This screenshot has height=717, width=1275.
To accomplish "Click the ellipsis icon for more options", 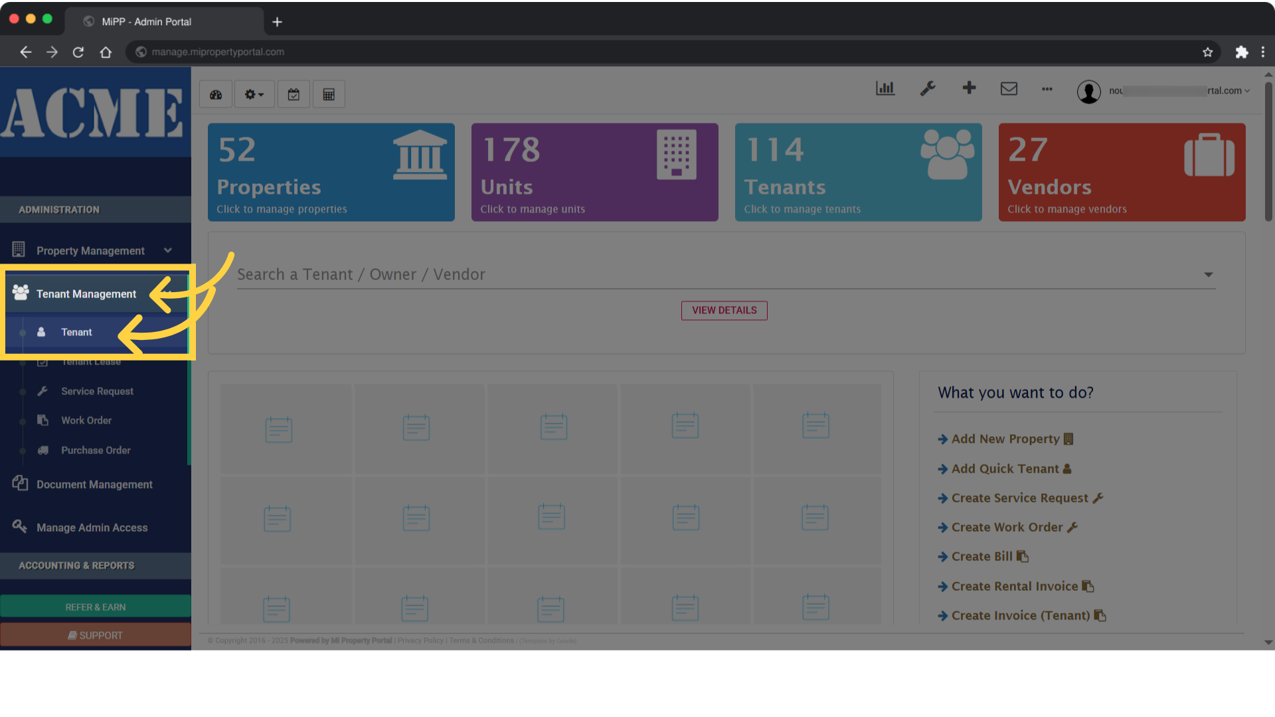I will [1047, 89].
